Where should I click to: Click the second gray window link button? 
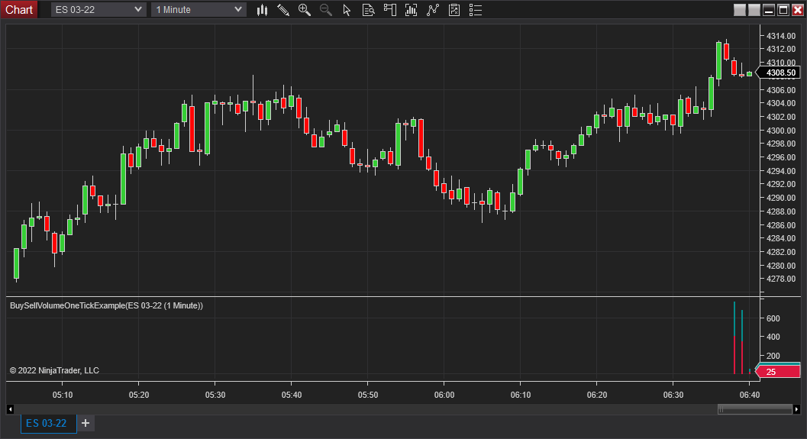754,10
